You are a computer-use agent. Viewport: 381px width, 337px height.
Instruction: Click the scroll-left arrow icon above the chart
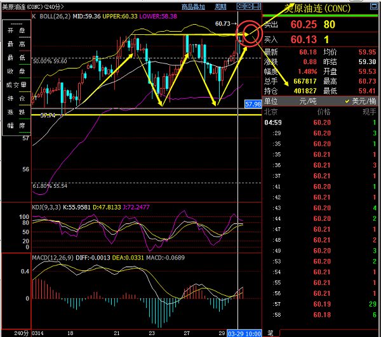(240, 6)
